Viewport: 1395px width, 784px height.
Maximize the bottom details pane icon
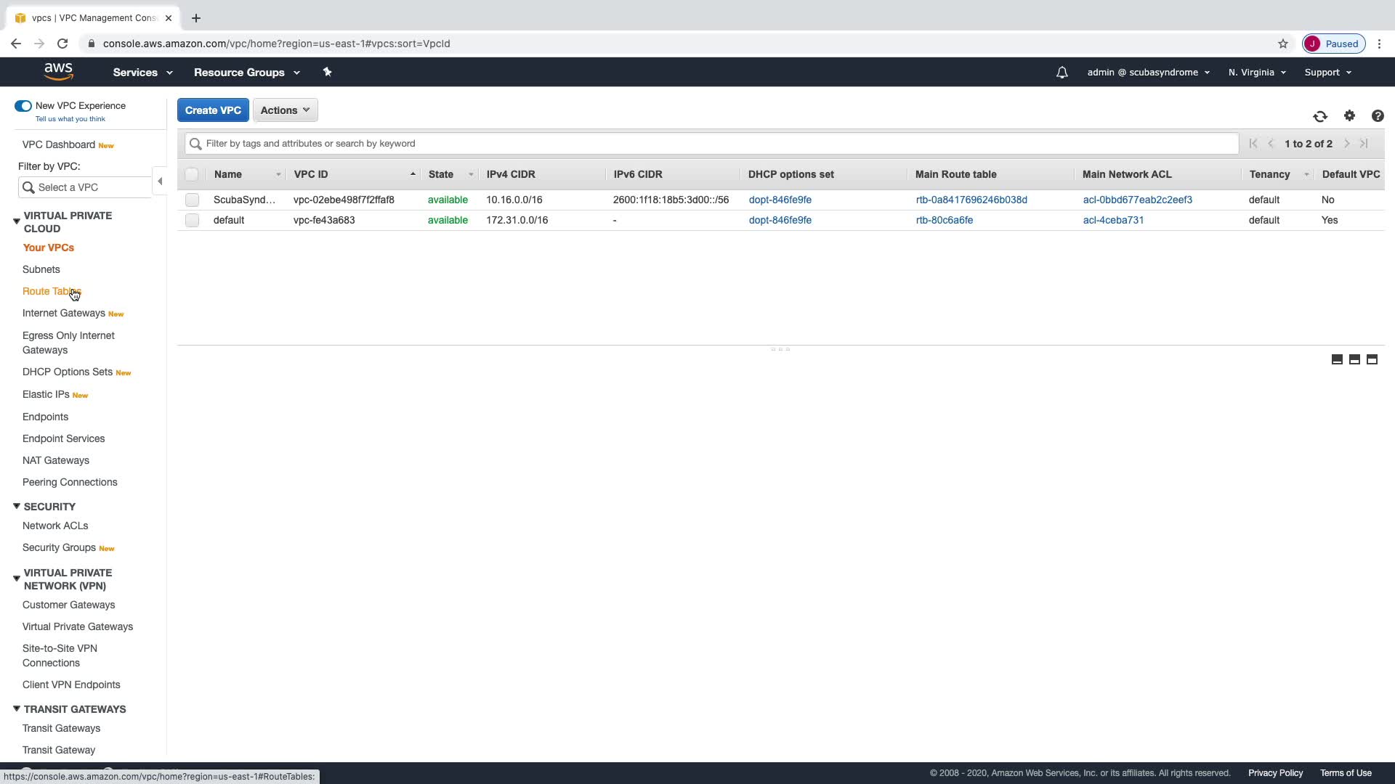click(1372, 359)
